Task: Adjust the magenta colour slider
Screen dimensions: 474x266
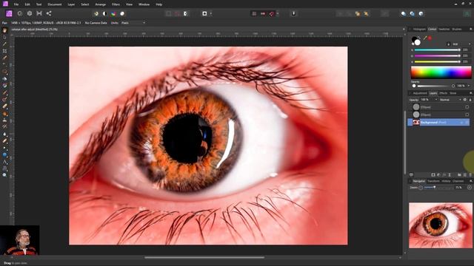Action: pos(437,56)
